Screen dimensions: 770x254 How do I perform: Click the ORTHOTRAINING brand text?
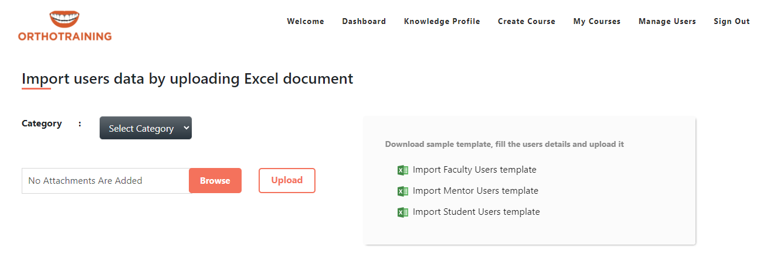[x=65, y=37]
